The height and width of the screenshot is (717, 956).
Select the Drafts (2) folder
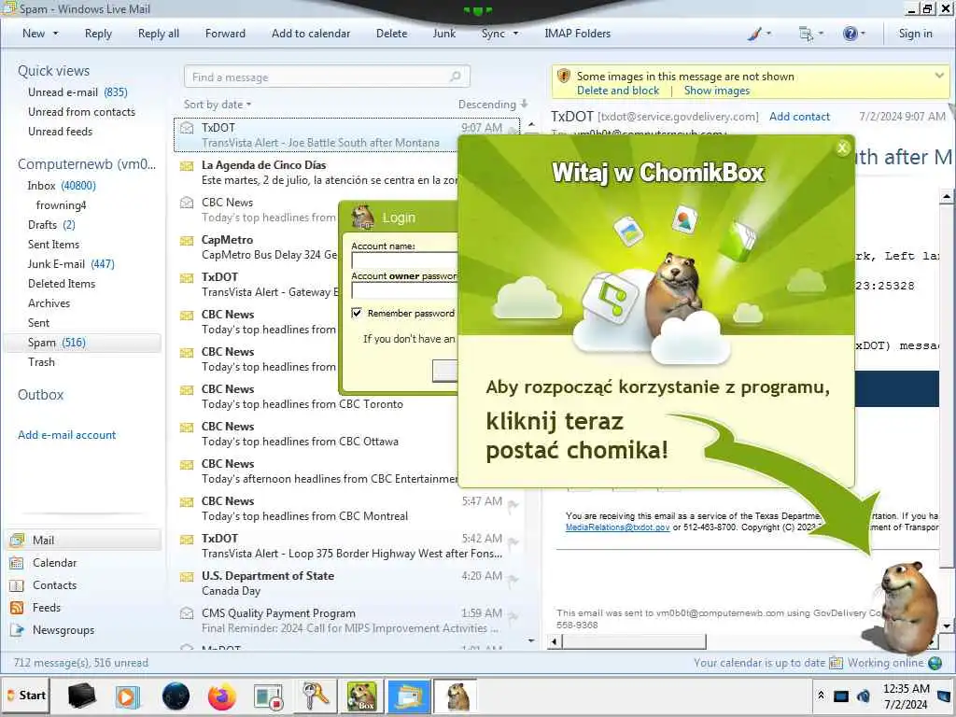(52, 225)
